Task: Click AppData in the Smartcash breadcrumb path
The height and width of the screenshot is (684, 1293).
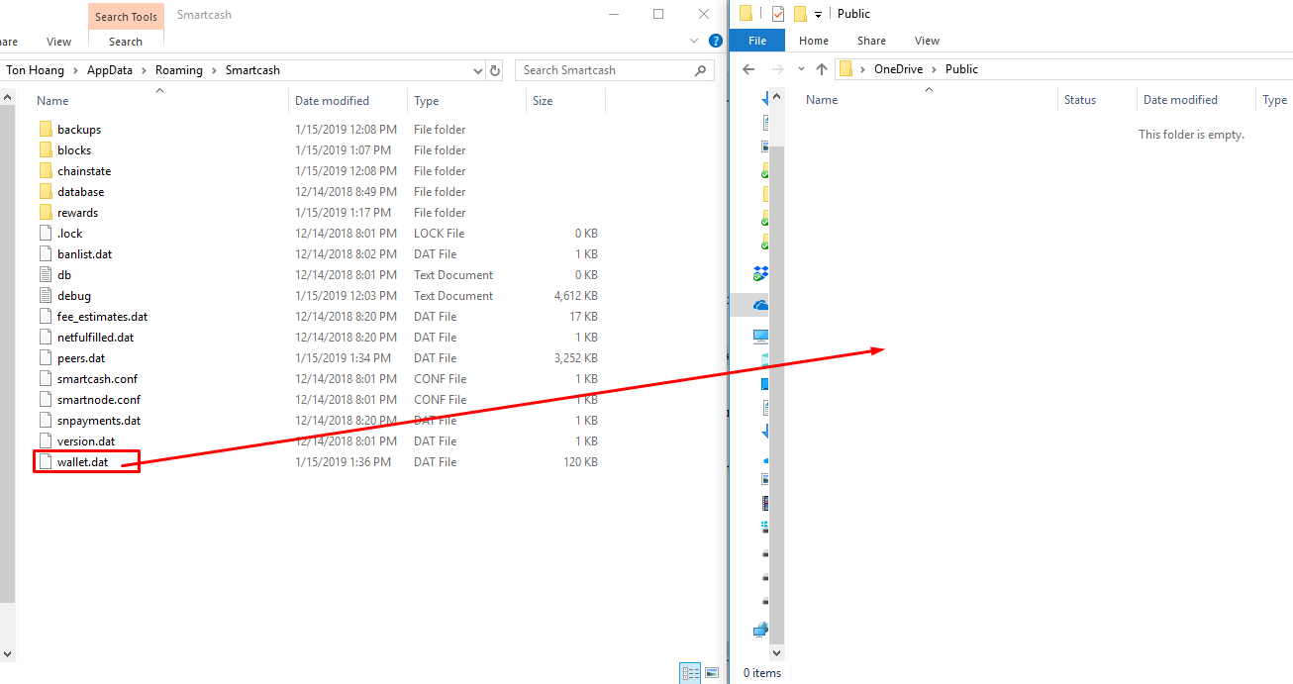Action: [111, 70]
